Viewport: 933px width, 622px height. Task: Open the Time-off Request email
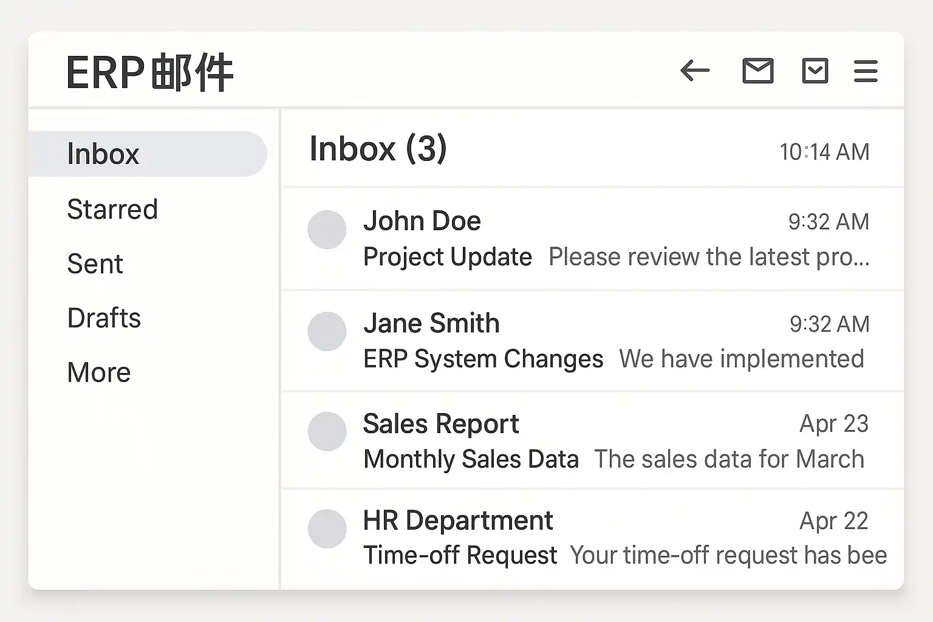[460, 555]
